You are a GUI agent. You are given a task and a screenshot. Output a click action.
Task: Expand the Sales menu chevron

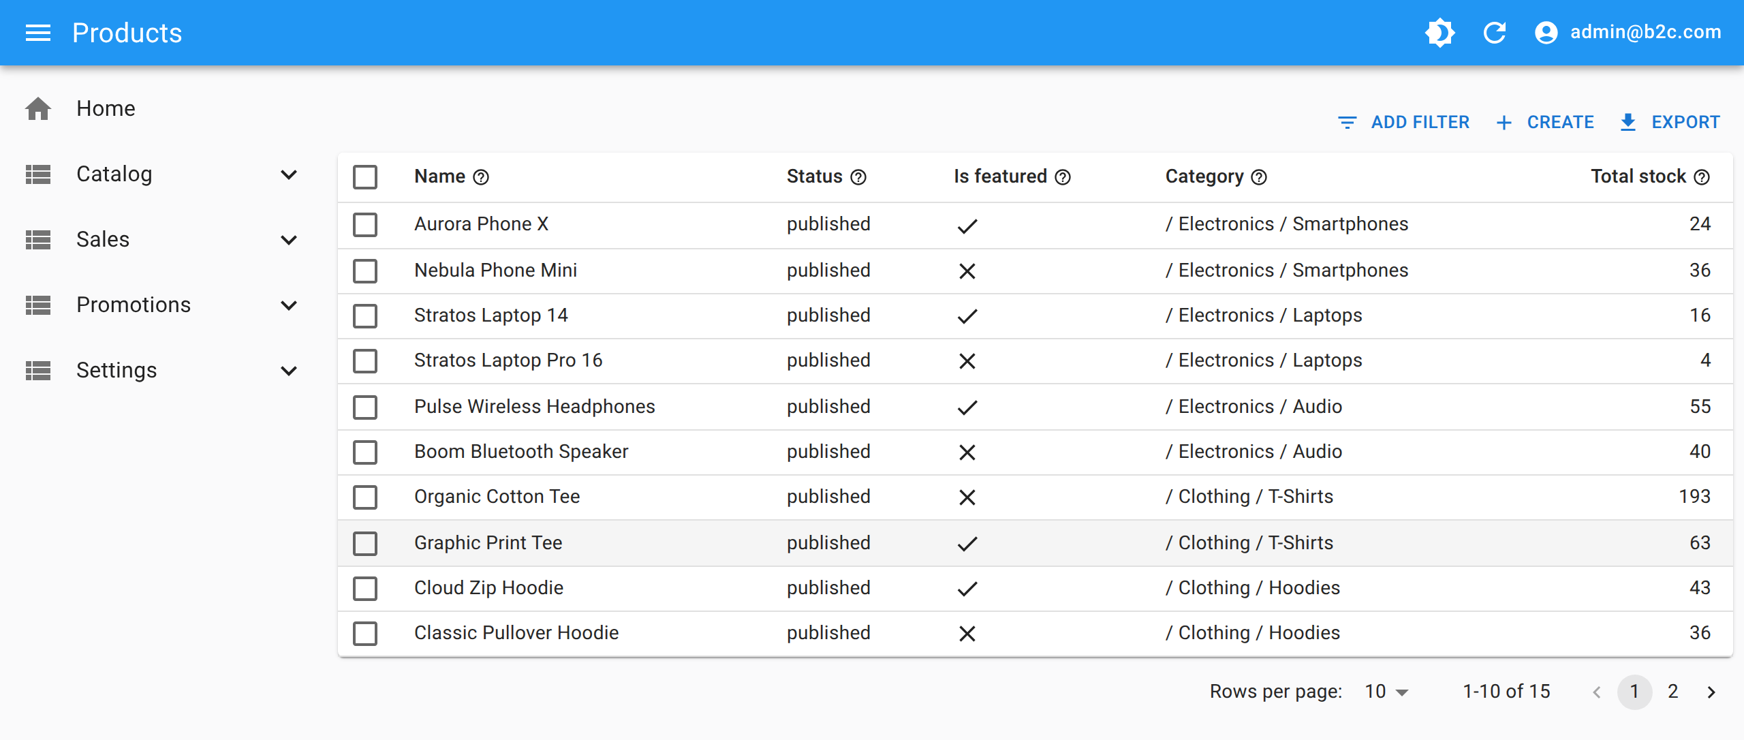pyautogui.click(x=289, y=240)
